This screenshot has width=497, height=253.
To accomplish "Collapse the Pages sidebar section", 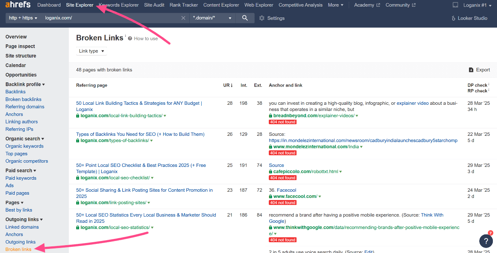I will click(14, 202).
